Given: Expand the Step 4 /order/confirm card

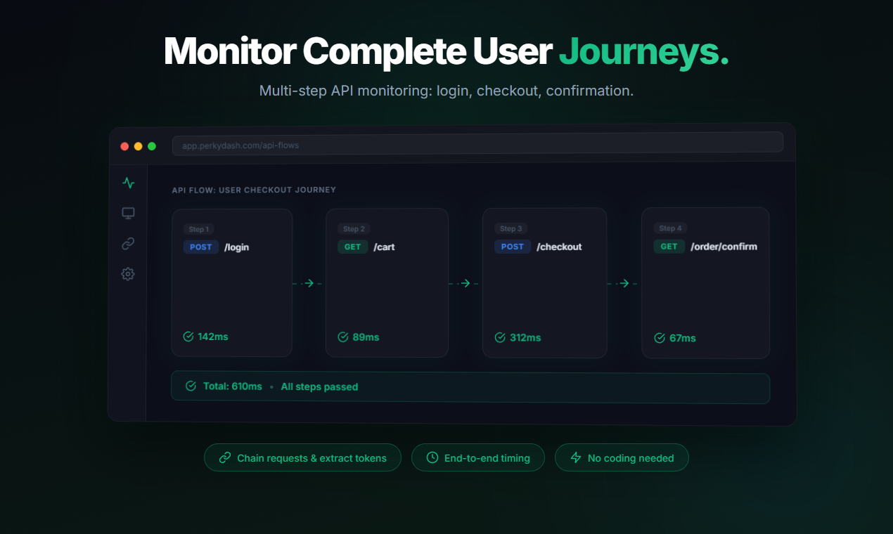Looking at the screenshot, I should tap(705, 281).
